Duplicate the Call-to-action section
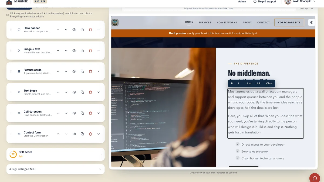Screen dimensions: 324x182 coord(82,113)
